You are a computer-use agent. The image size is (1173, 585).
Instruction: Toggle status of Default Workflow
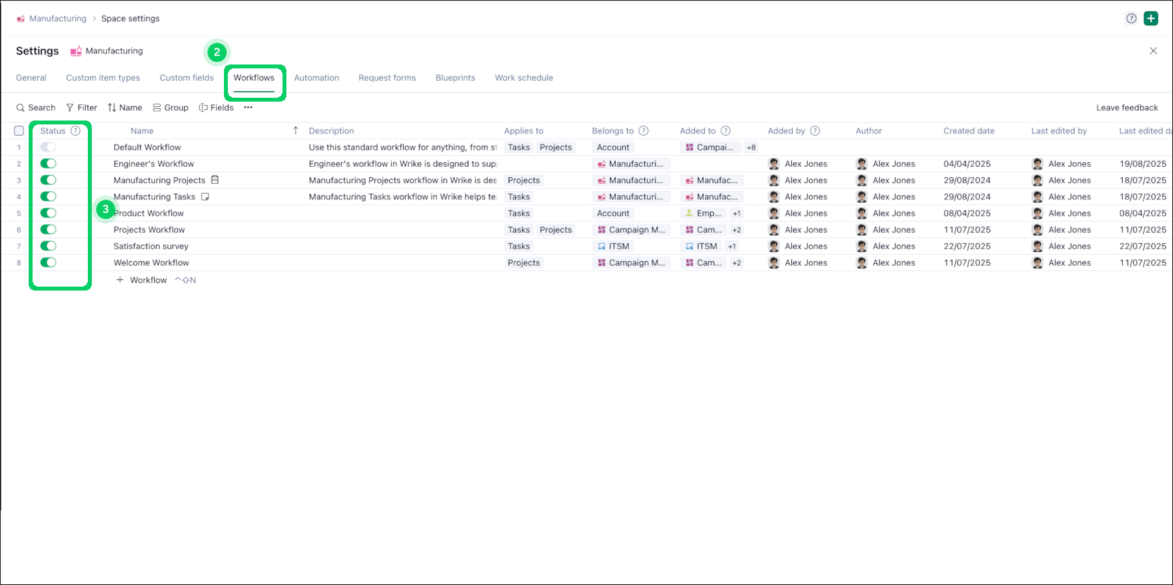tap(48, 147)
